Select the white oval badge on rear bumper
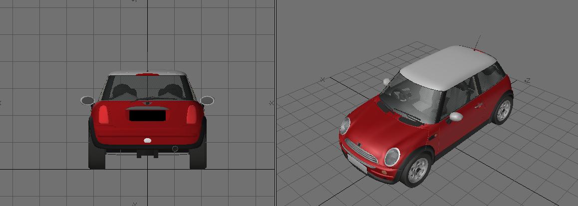Viewport: 578px width, 206px height. coord(147,140)
